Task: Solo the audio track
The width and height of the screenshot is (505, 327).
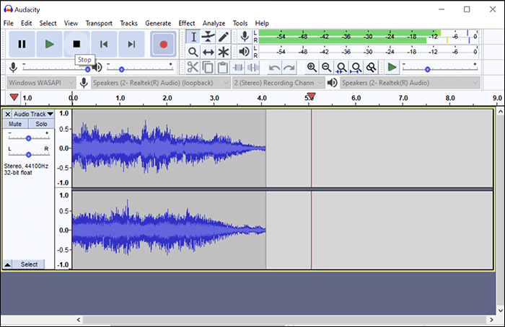Action: (x=41, y=125)
